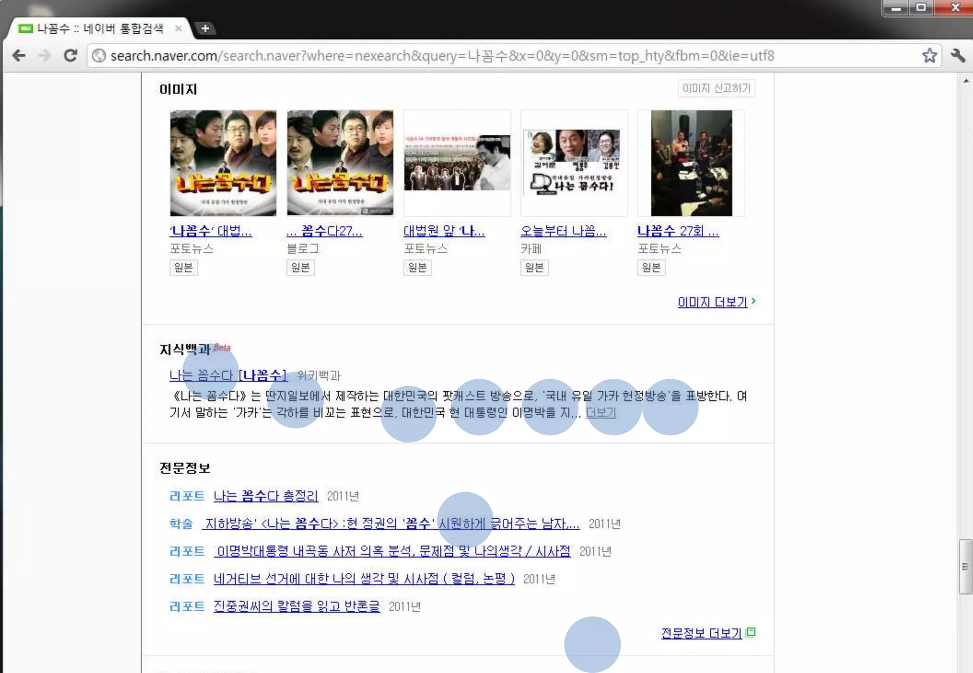
Task: Open 전문정보 더보기 link
Action: click(701, 633)
